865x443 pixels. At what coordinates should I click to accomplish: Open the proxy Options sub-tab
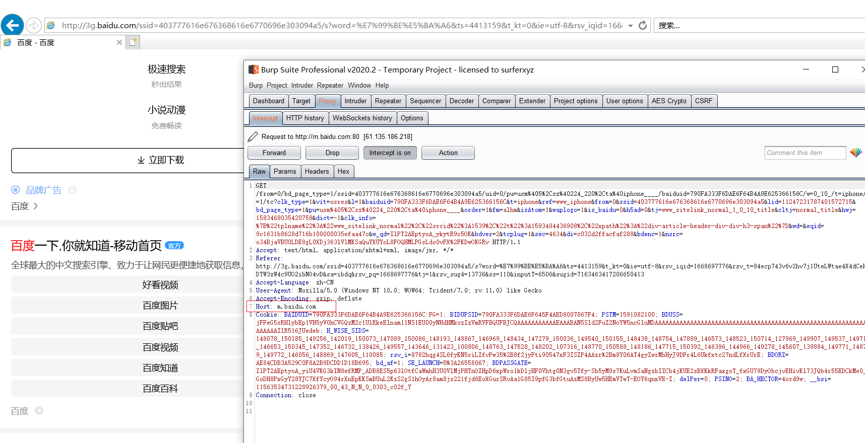pos(412,118)
